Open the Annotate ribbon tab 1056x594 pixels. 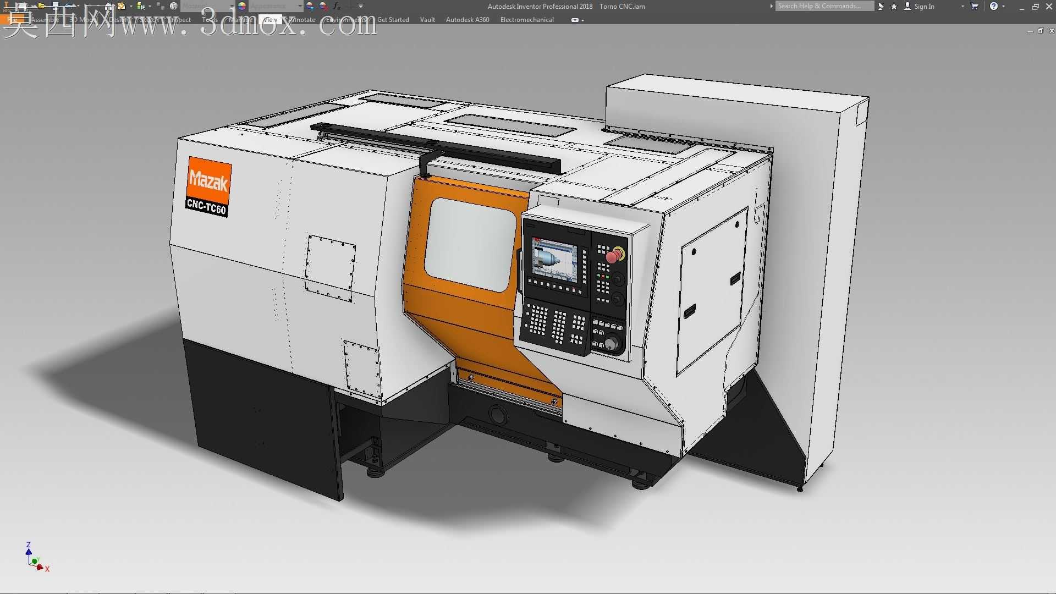(301, 20)
